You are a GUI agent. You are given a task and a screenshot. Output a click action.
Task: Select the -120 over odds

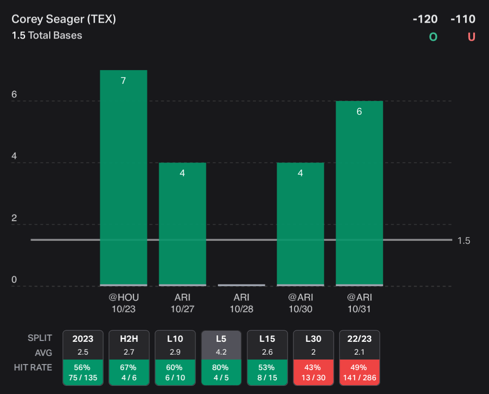pyautogui.click(x=425, y=19)
